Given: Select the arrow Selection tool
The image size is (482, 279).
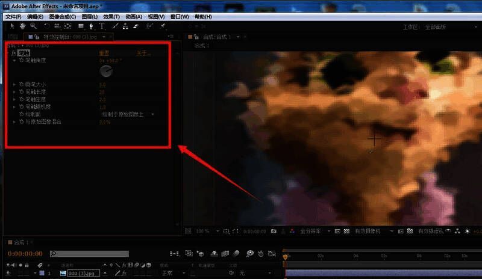Looking at the screenshot, I should 13,26.
